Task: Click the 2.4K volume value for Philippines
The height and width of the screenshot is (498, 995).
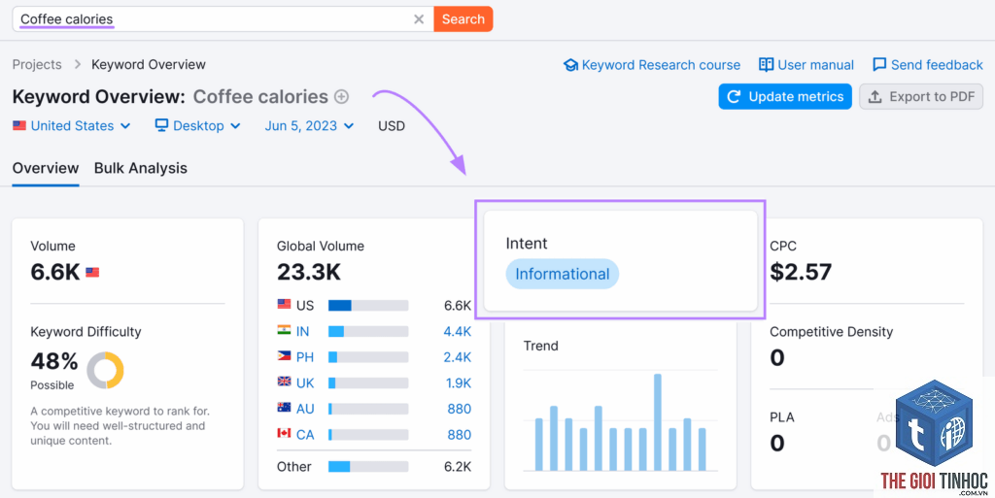Action: coord(457,357)
